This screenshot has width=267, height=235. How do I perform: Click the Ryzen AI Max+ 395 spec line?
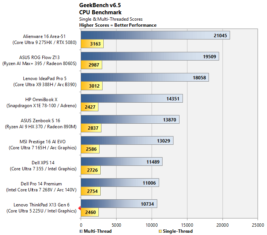coord(39,64)
